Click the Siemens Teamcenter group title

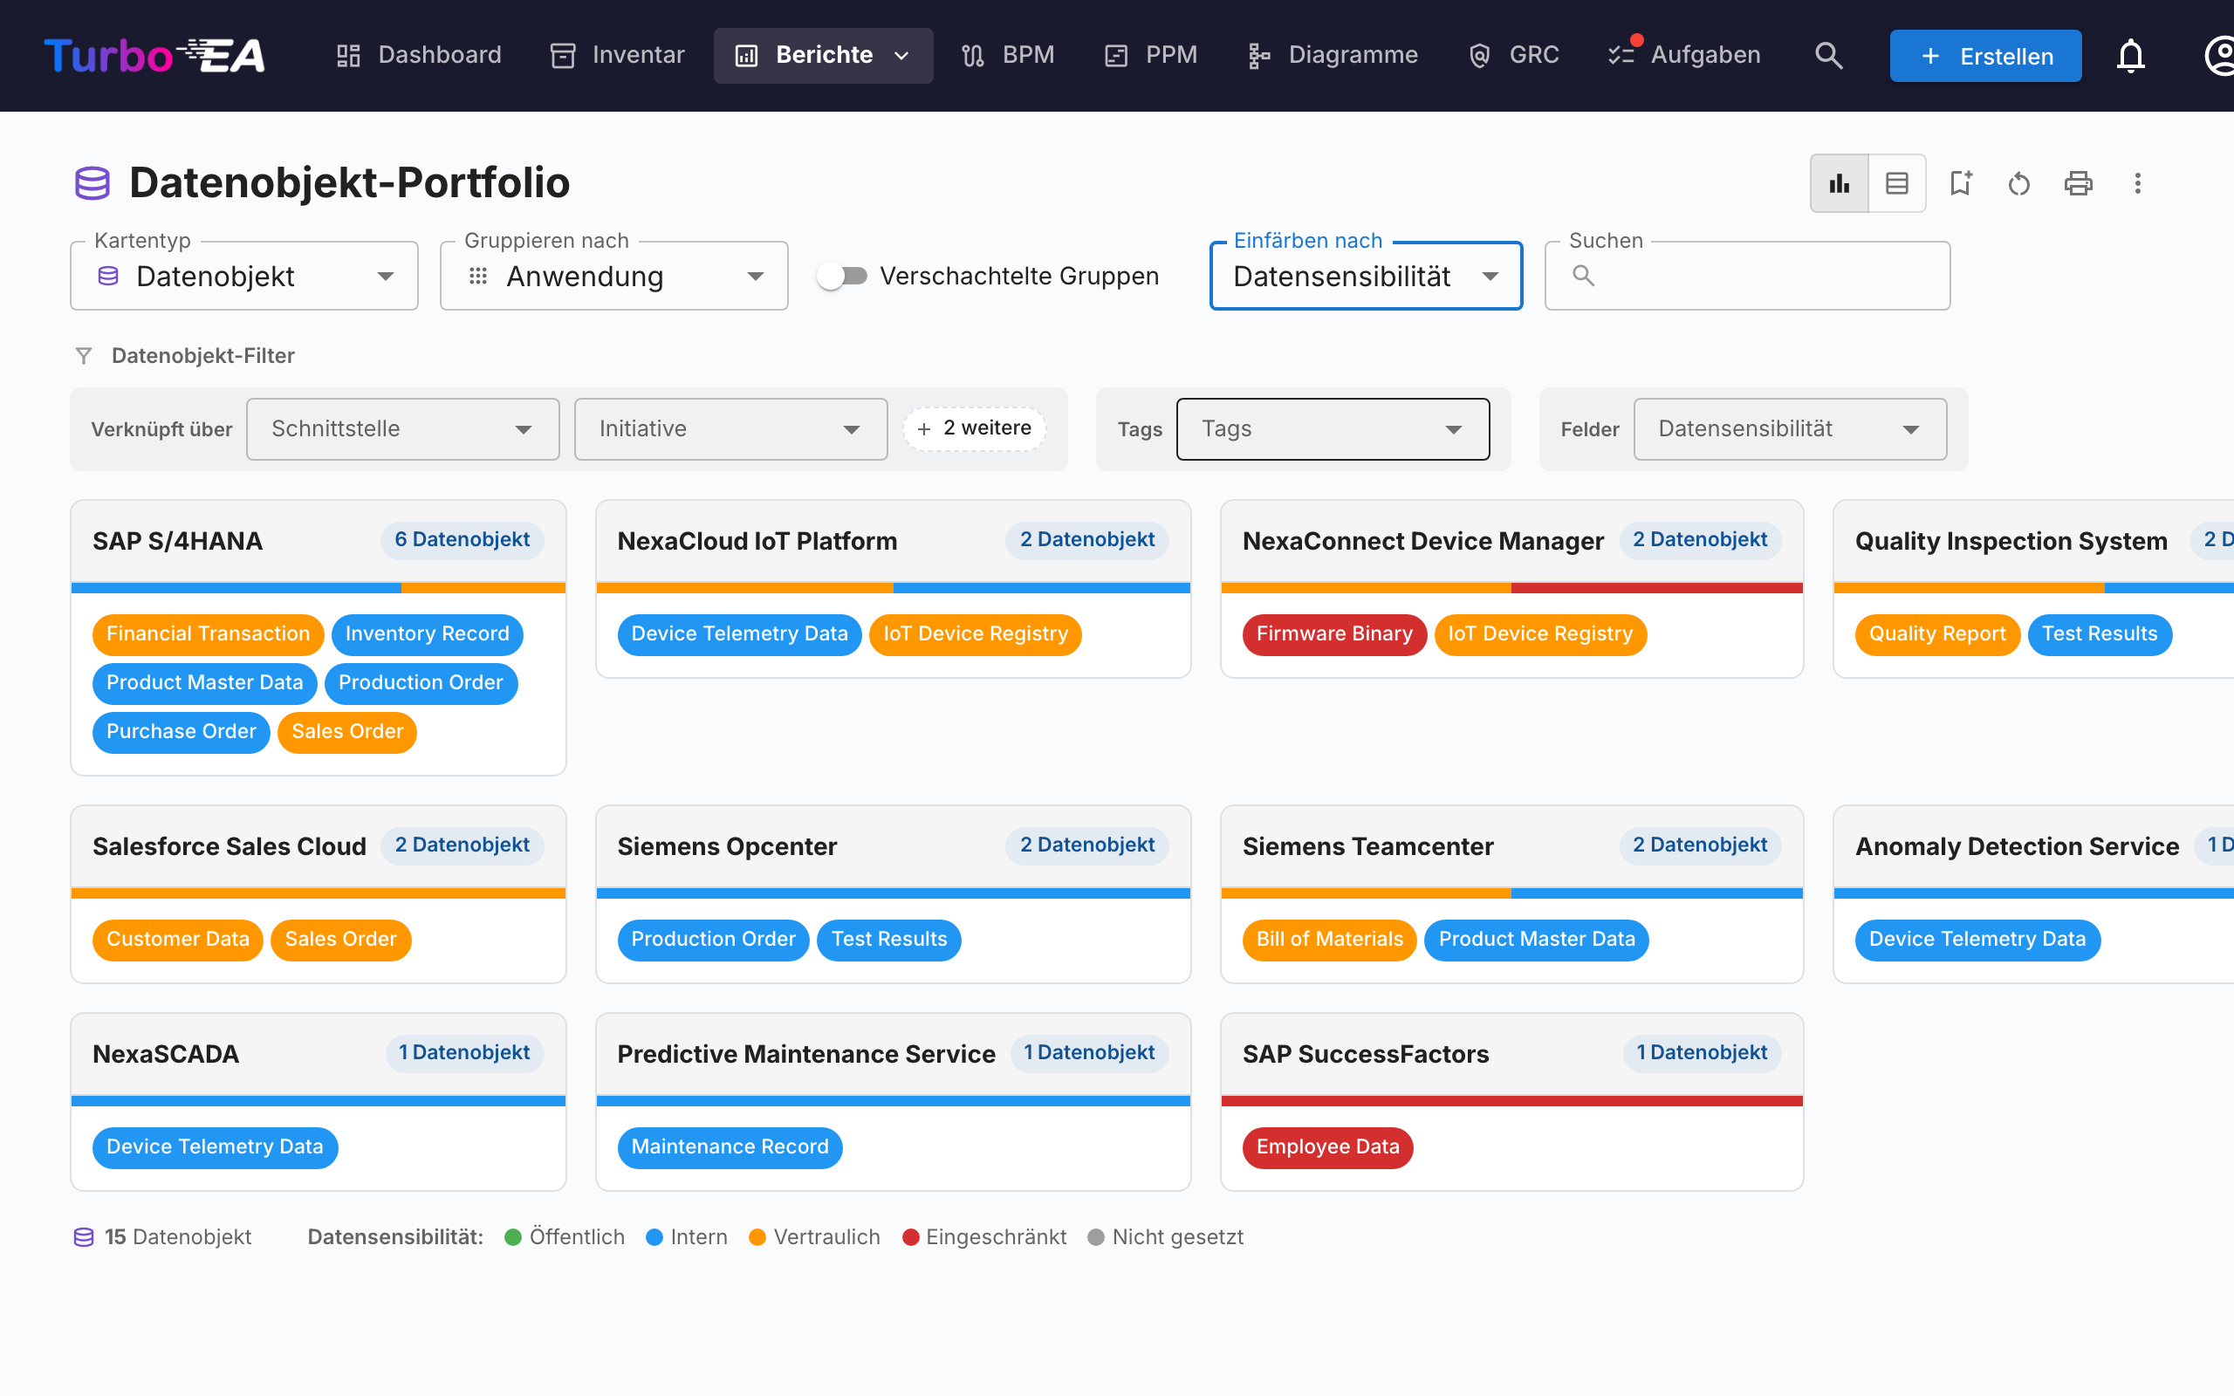point(1367,846)
